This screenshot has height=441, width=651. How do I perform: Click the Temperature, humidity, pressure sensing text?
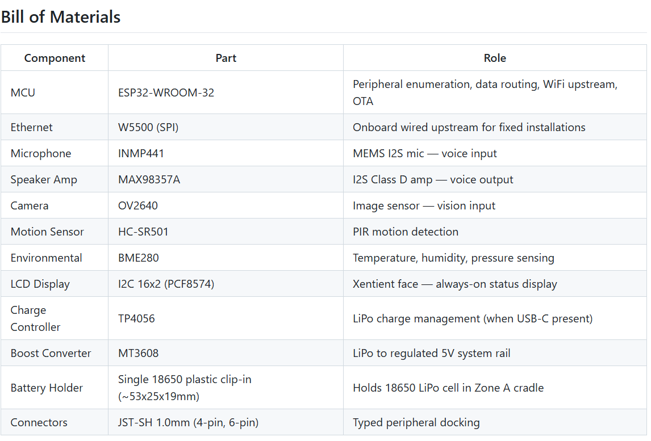click(x=453, y=258)
